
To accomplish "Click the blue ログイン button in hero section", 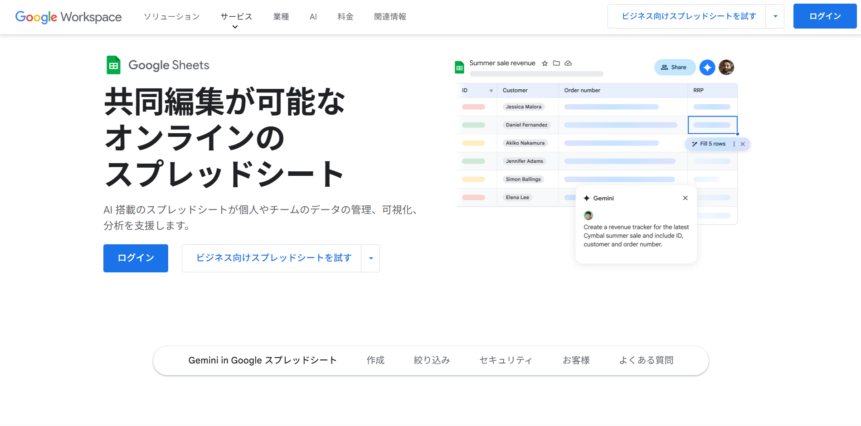I will [136, 258].
